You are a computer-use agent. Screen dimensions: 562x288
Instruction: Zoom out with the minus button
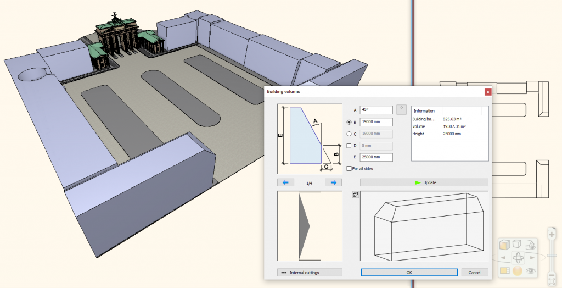click(x=552, y=275)
